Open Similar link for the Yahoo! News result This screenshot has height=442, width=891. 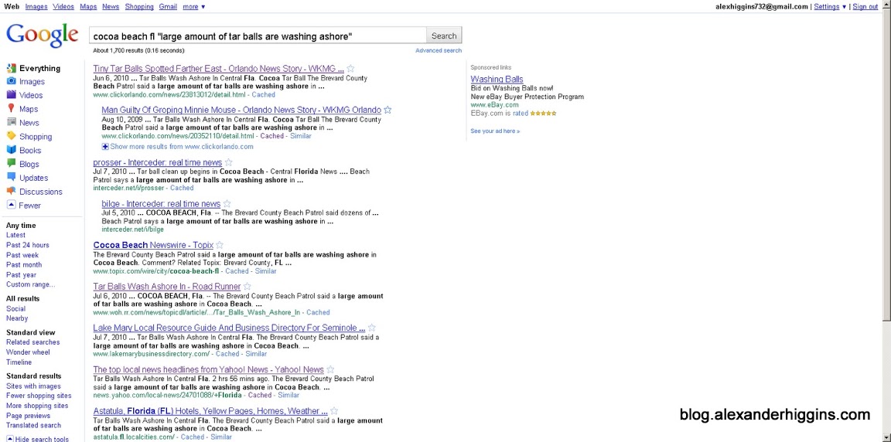click(x=288, y=396)
